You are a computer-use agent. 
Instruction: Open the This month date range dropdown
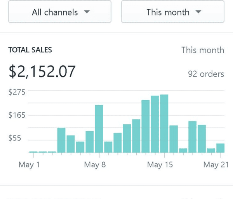pos(173,12)
